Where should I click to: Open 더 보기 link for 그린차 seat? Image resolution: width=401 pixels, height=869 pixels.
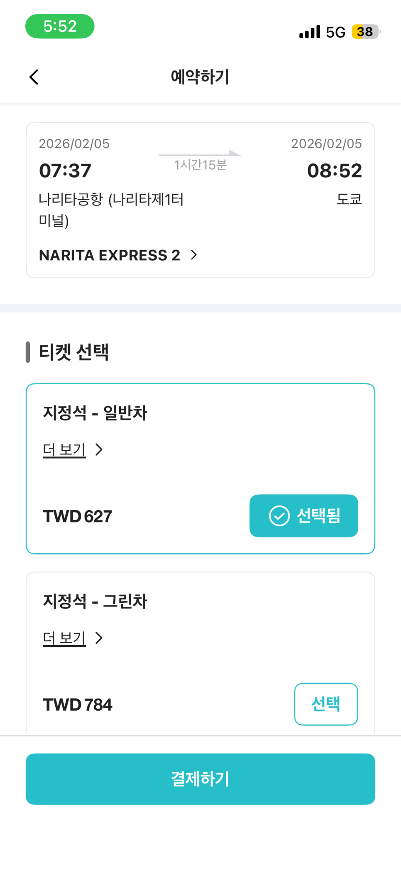pos(64,638)
